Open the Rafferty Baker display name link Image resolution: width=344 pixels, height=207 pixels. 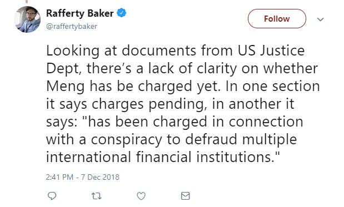(x=80, y=13)
